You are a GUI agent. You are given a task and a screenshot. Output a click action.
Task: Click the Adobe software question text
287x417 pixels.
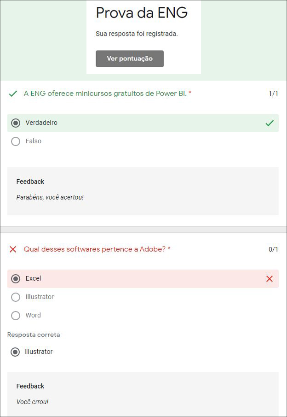click(x=94, y=249)
